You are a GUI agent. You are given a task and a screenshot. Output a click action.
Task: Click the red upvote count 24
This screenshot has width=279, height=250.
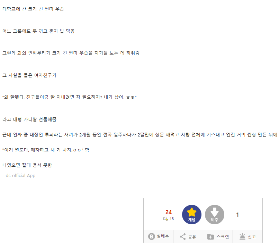(x=169, y=212)
